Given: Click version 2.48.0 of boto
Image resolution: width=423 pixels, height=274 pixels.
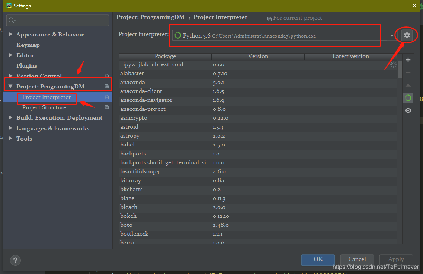Looking at the screenshot, I should [221, 225].
